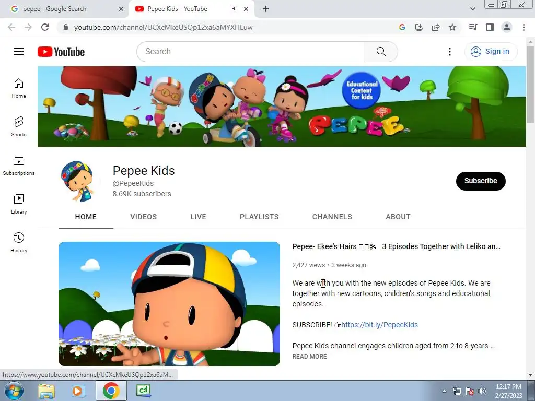Switch to the HOME channel tab
The height and width of the screenshot is (401, 535).
(x=86, y=217)
